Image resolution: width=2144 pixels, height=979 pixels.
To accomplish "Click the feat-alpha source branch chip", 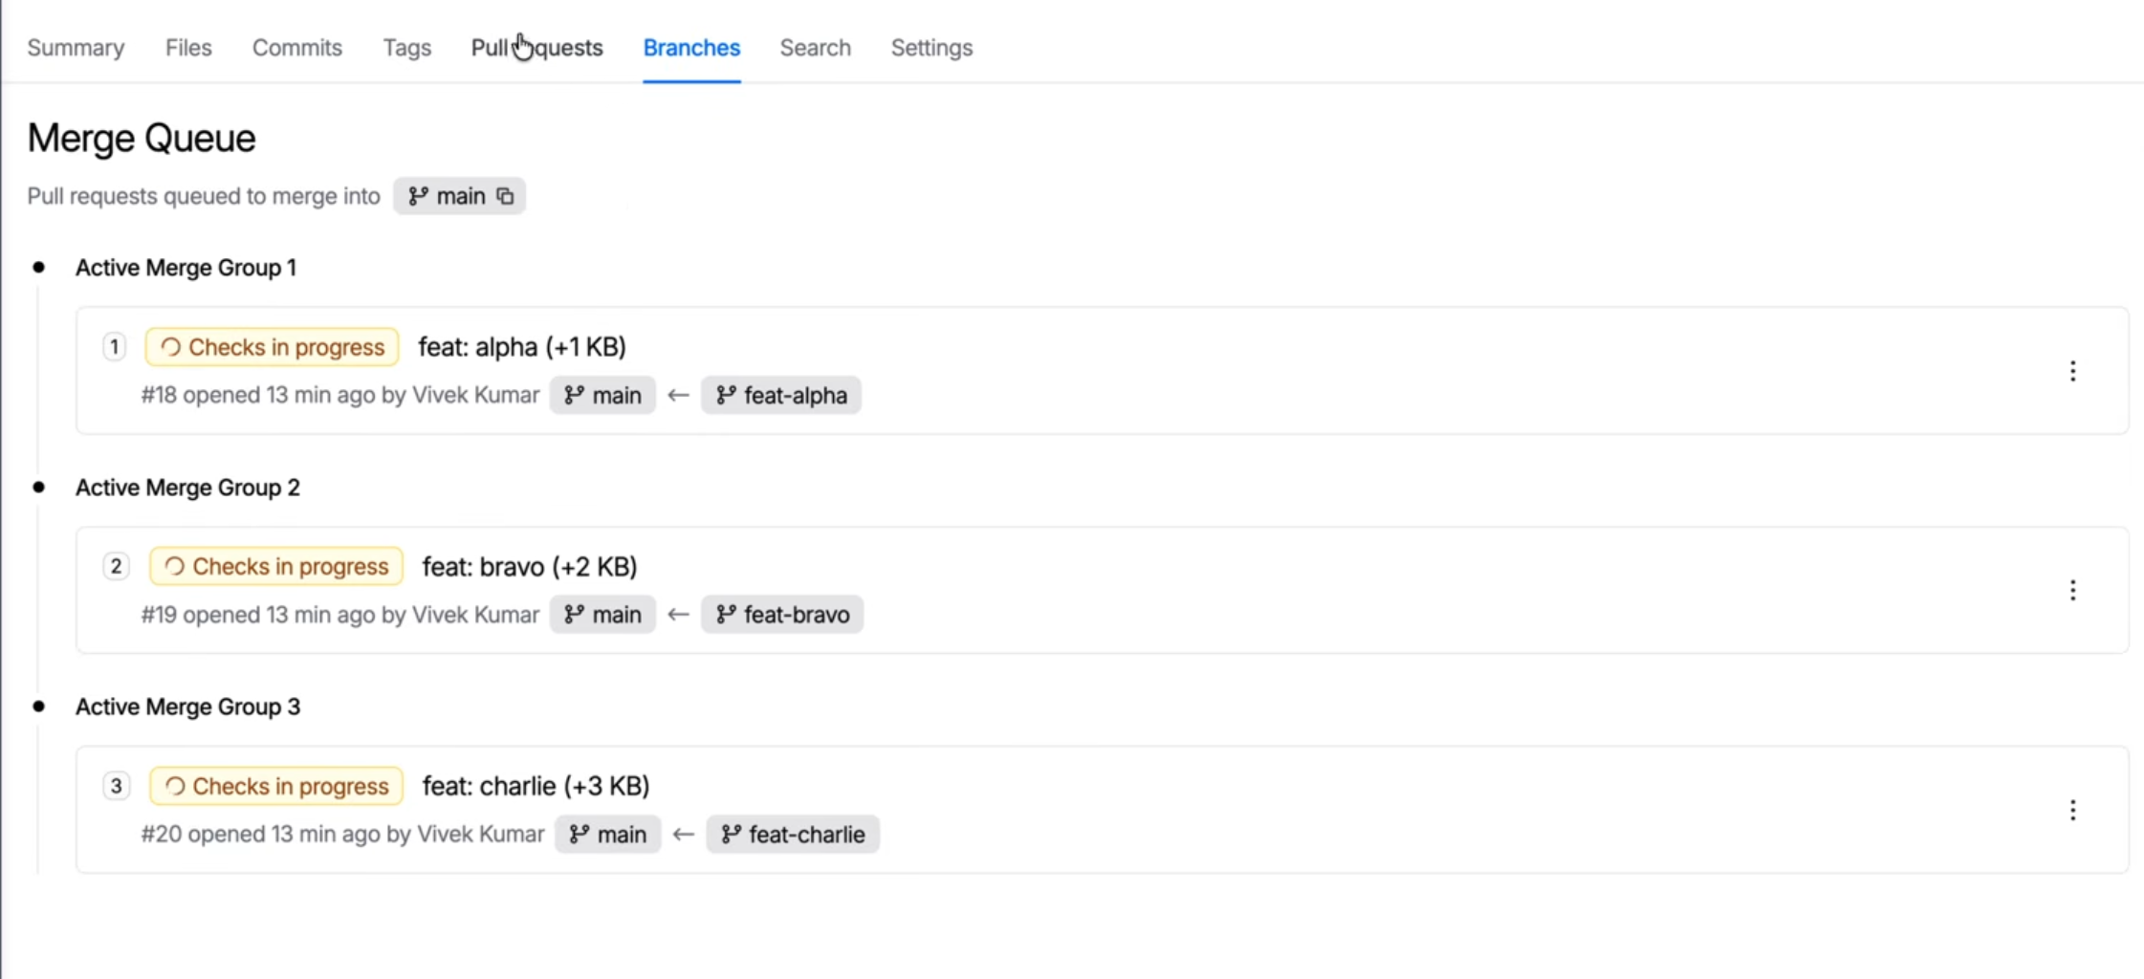I will pos(781,396).
